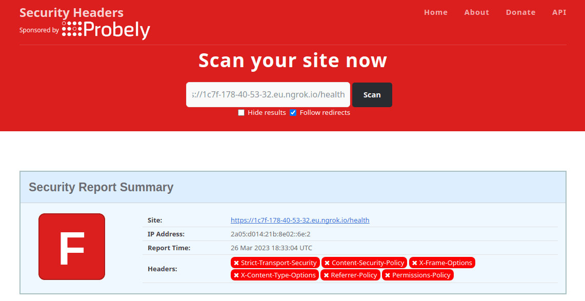585x301 pixels.
Task: Click the X-Frame-Options missing header badge
Action: pos(442,263)
